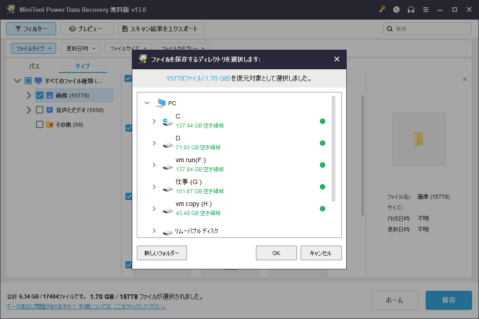Check the 音声とビデオ (1650) checkbox

pyautogui.click(x=39, y=109)
